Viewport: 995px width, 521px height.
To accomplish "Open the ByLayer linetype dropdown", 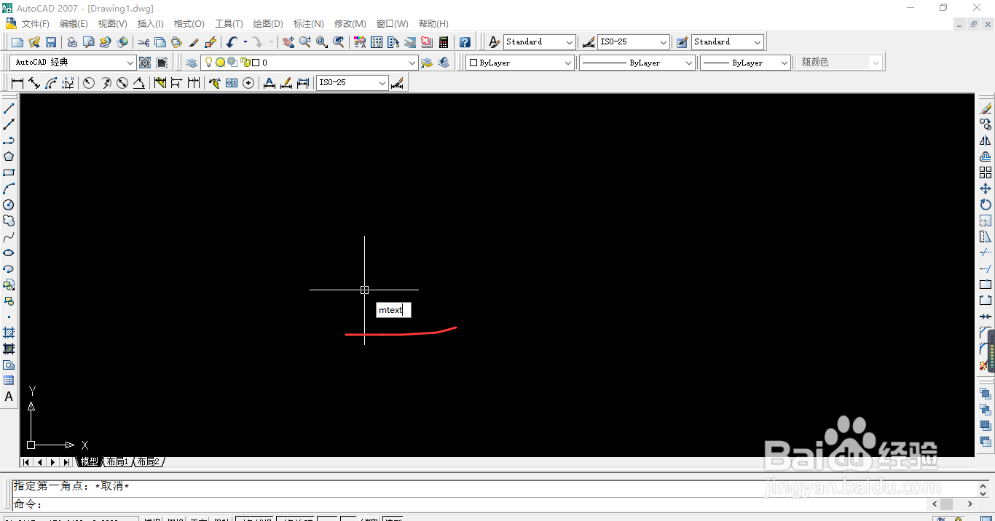I will click(689, 63).
